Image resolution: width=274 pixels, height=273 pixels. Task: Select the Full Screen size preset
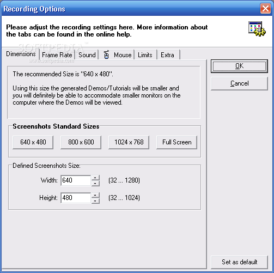(x=177, y=142)
